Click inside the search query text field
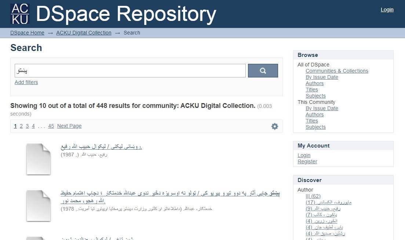 click(x=130, y=71)
